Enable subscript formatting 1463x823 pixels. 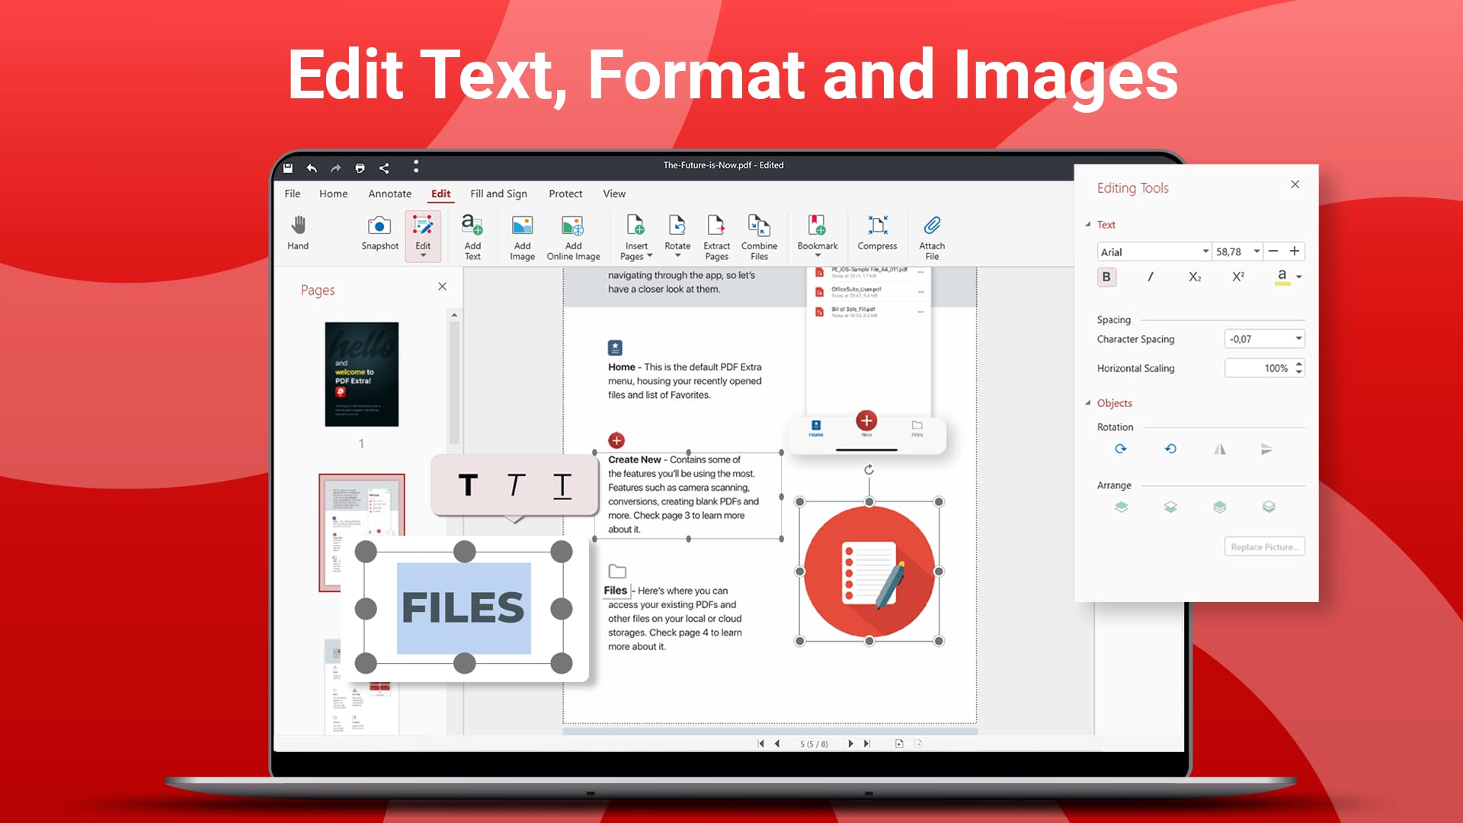click(1194, 277)
